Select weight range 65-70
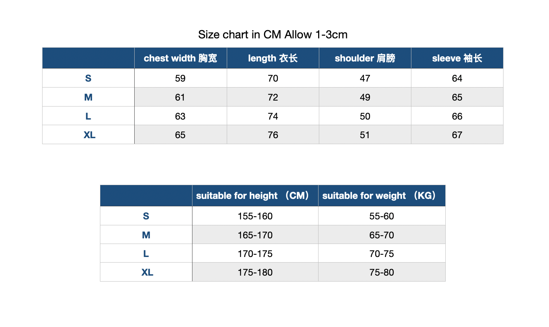Viewport: 549px width, 327px height. pyautogui.click(x=382, y=235)
